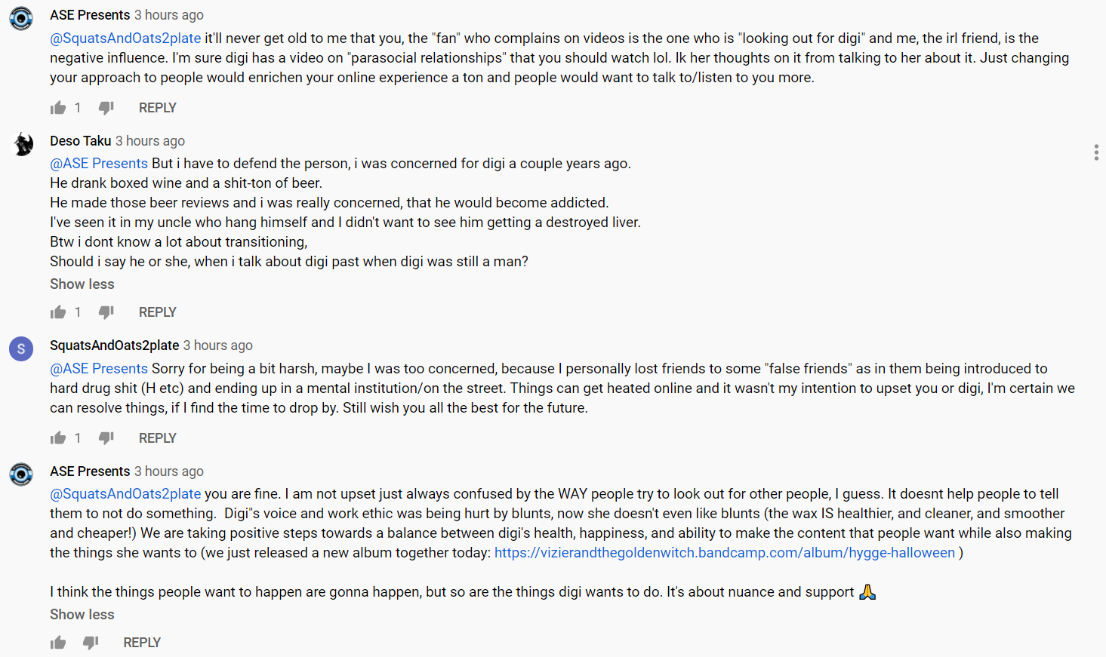This screenshot has width=1106, height=657.
Task: Open the bandcamp hygge-halloween album link
Action: click(725, 553)
